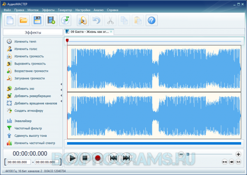Image resolution: width=247 pixels, height=175 pixels.
Task: Click the speaker icon beside Изменить громкость
Action: pos(9,56)
